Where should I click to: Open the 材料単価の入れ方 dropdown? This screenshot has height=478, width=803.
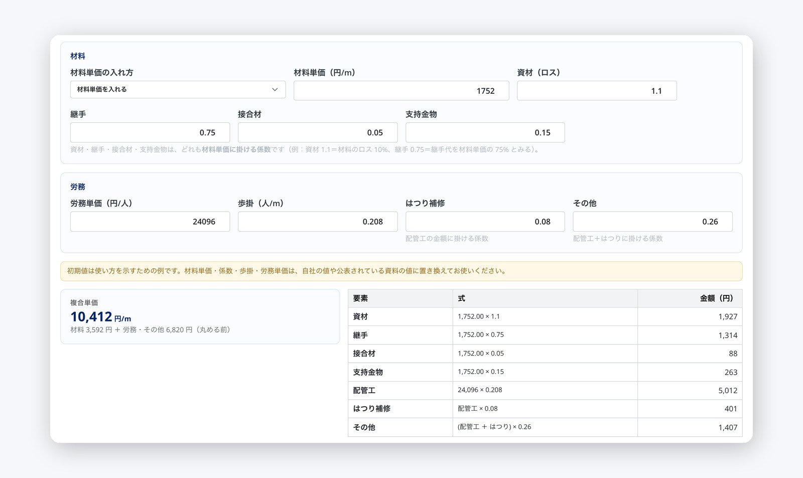178,89
